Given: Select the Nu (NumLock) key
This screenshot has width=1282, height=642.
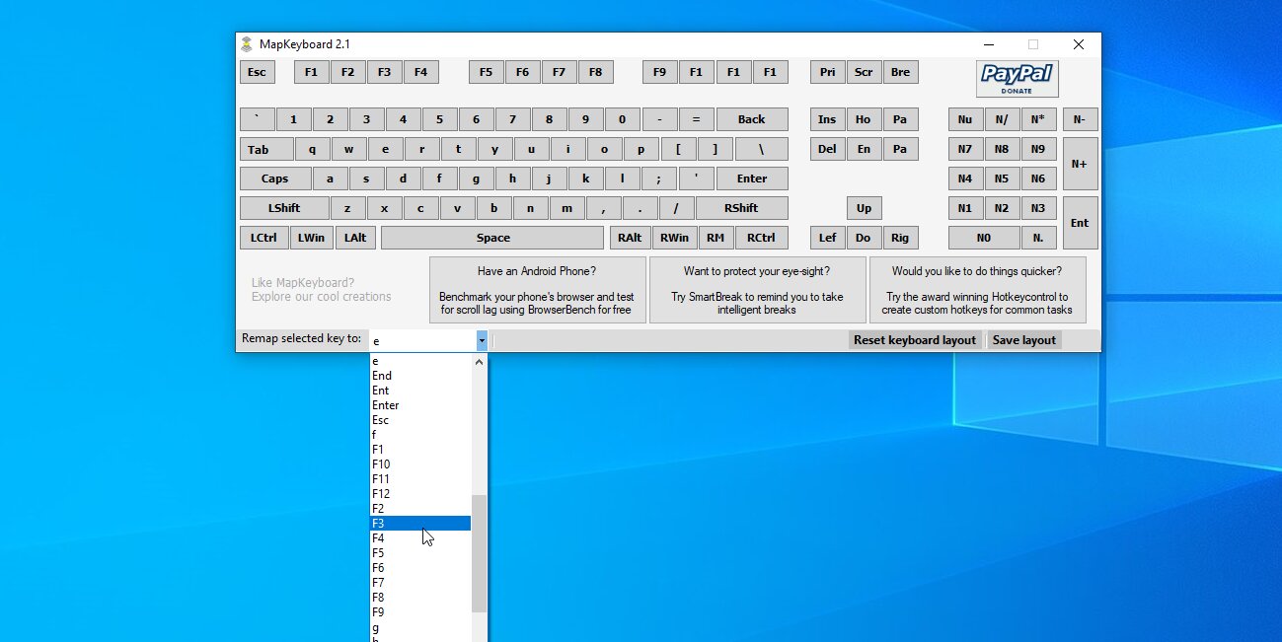Looking at the screenshot, I should coord(964,119).
